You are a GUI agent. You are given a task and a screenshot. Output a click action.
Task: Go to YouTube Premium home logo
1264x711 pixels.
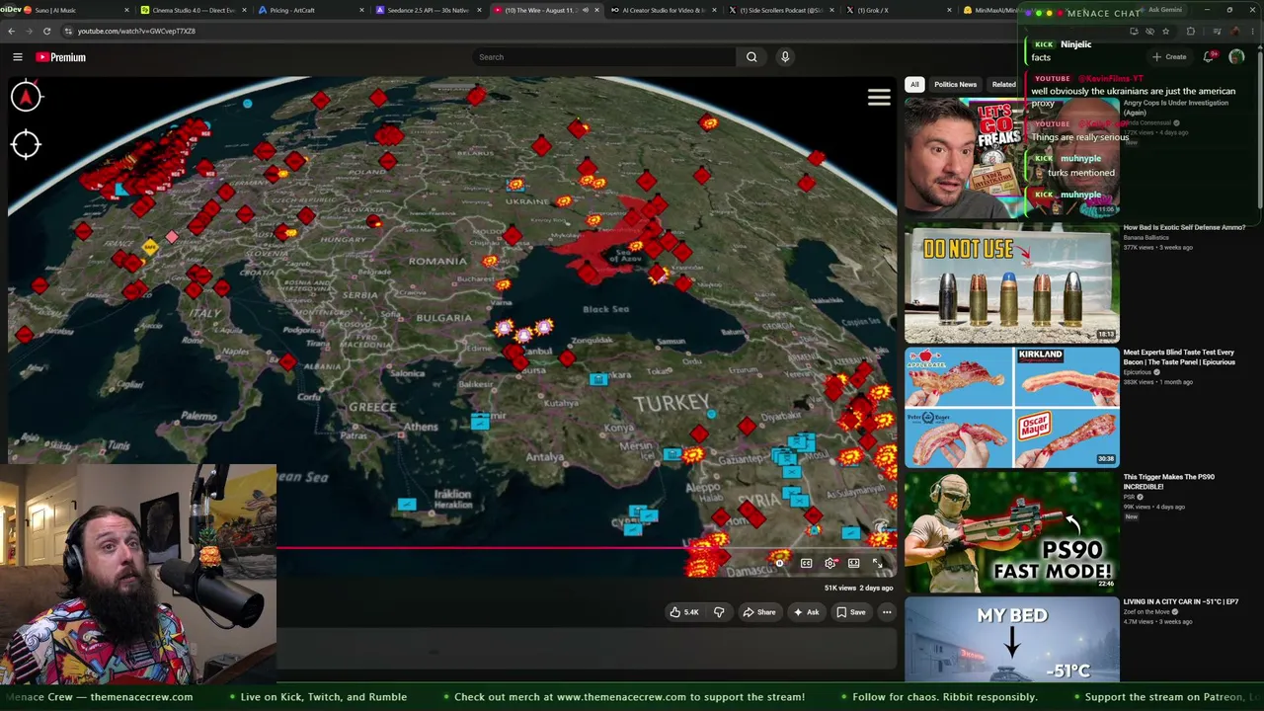coord(61,57)
